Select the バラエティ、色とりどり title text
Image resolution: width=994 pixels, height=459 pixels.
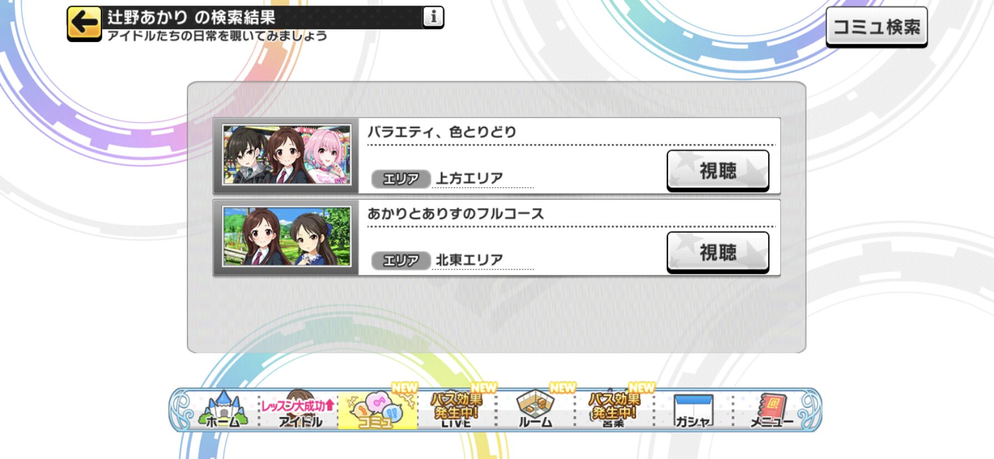tap(442, 132)
